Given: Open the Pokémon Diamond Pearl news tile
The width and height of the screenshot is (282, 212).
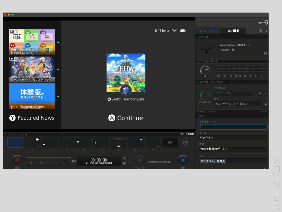Looking at the screenshot, I should [32, 69].
